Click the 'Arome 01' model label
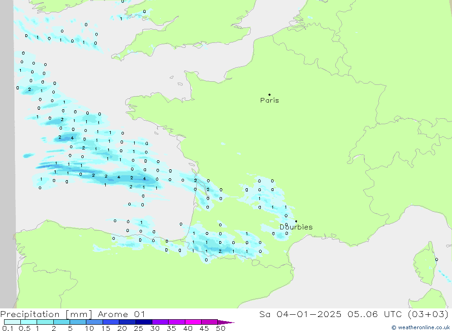452x331 pixels. (121, 314)
